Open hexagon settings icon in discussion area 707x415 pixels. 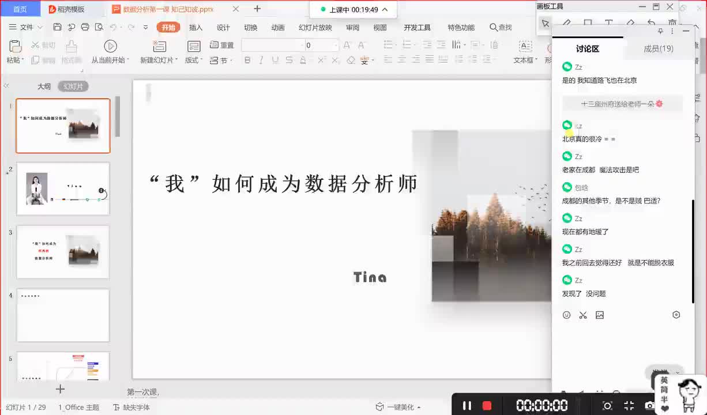pyautogui.click(x=676, y=315)
